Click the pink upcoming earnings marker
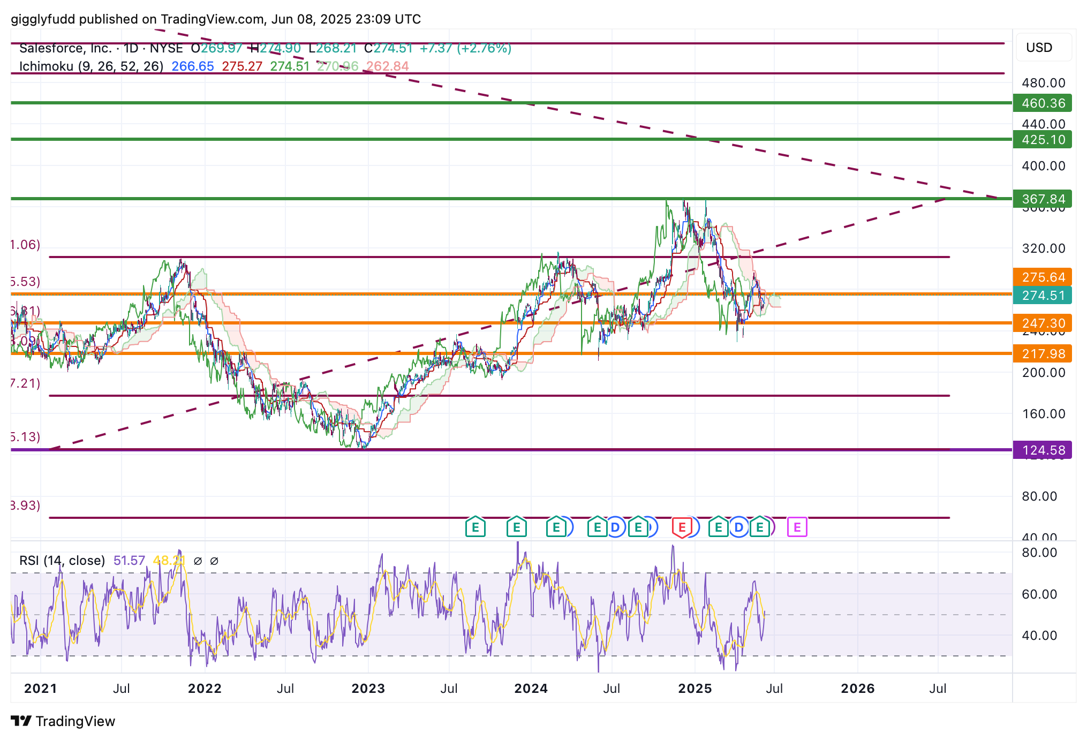Viewport: 1087px width, 740px height. coord(797,527)
